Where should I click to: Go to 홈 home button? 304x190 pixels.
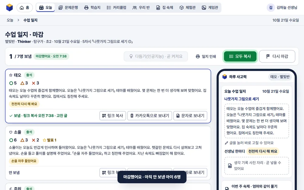point(25,8)
